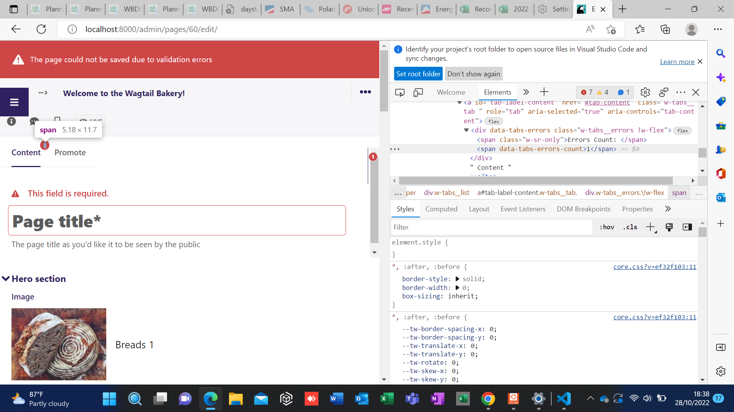Click the Set root folder button
This screenshot has height=412, width=734.
(418, 74)
